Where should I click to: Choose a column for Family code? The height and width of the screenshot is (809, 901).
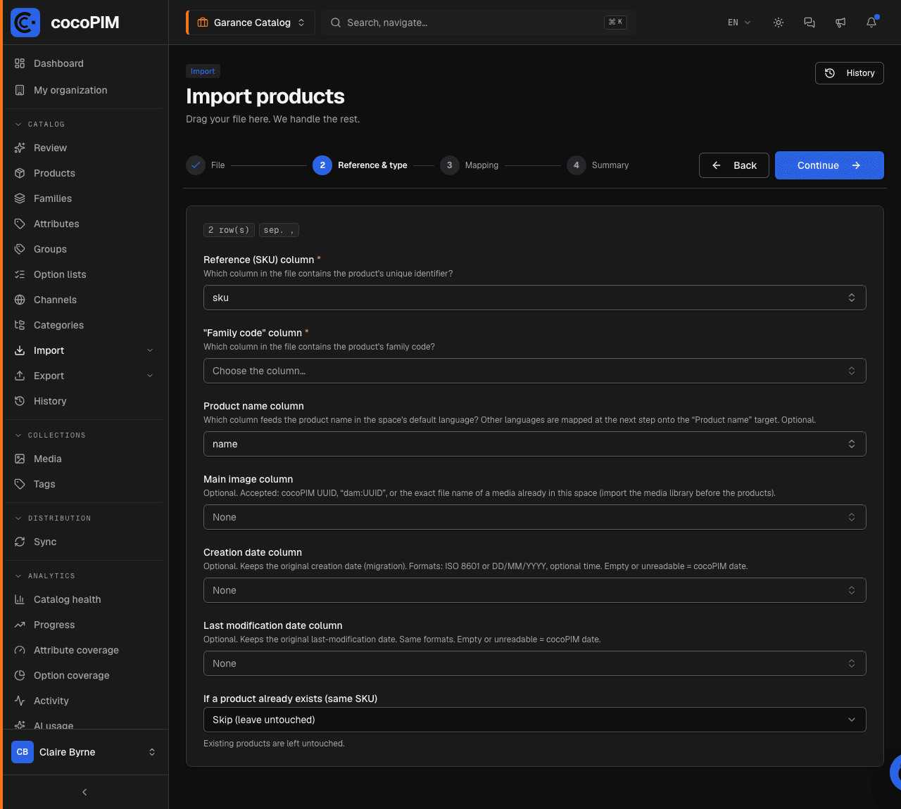tap(534, 371)
